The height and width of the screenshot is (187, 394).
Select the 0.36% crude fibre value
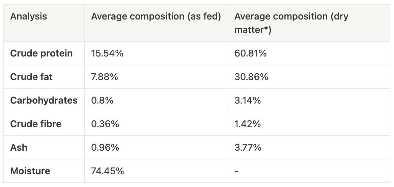[x=105, y=124]
